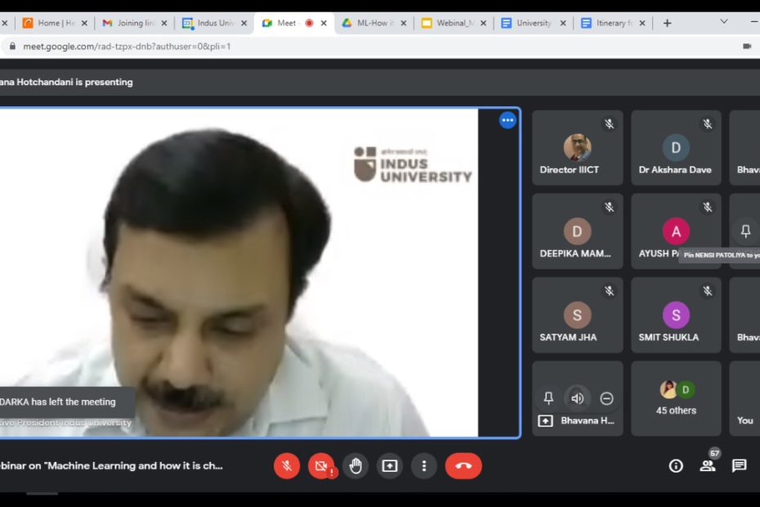The height and width of the screenshot is (507, 760).
Task: Toggle the mute indicator on SATYAM JHA's tile
Action: coord(610,289)
